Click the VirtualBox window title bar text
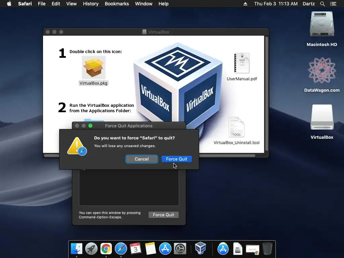This screenshot has width=344, height=258. pyautogui.click(x=159, y=32)
